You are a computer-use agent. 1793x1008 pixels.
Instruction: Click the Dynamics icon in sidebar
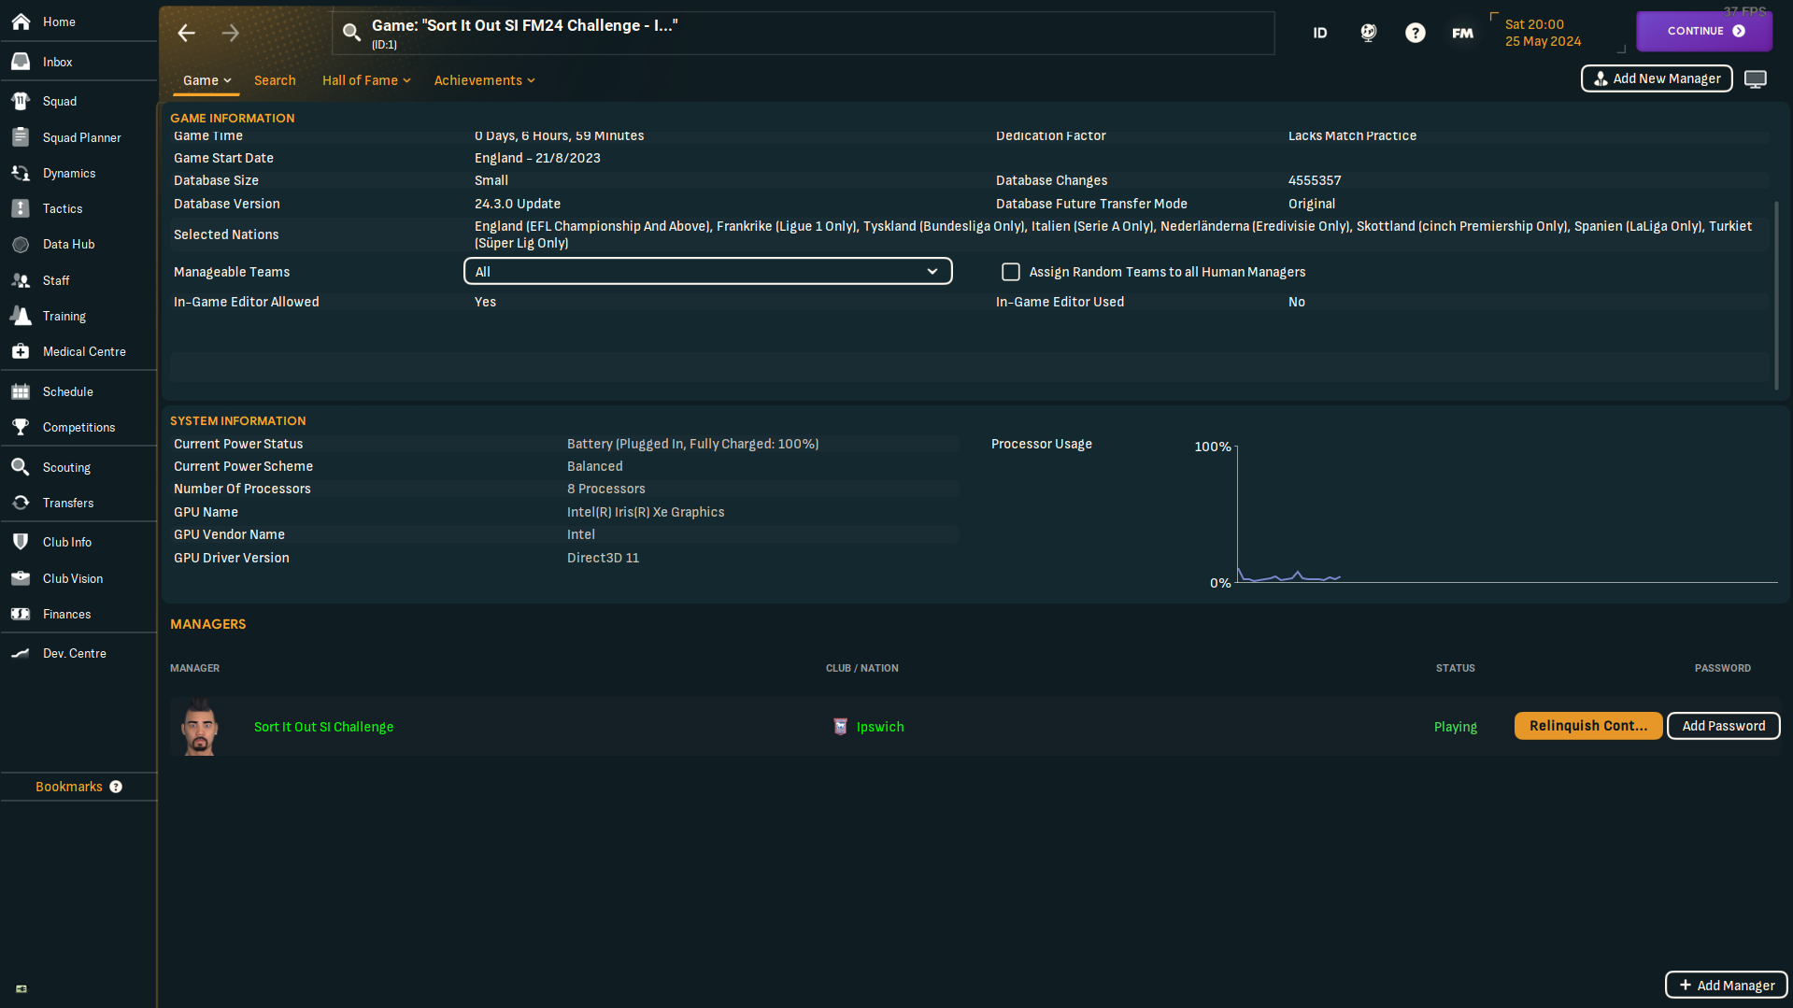(21, 173)
